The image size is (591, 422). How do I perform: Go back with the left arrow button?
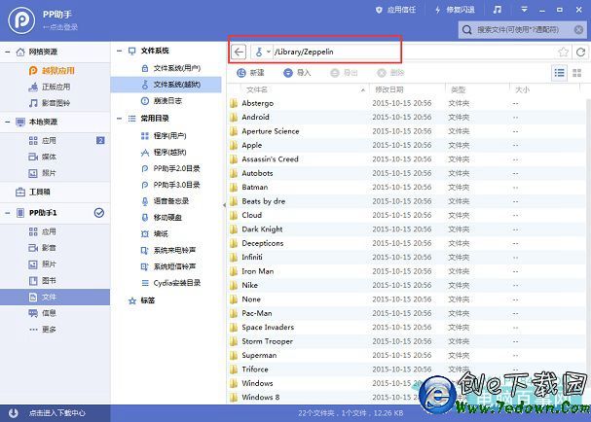tap(239, 52)
